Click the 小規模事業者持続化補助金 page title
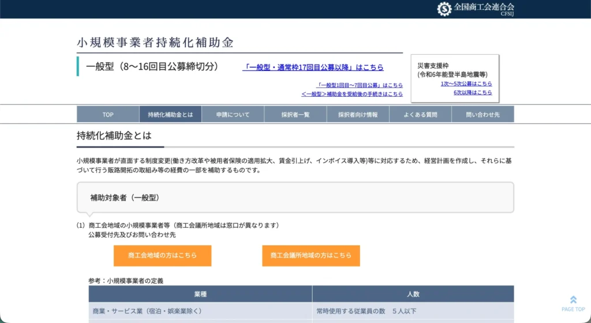The image size is (591, 323). [x=155, y=43]
